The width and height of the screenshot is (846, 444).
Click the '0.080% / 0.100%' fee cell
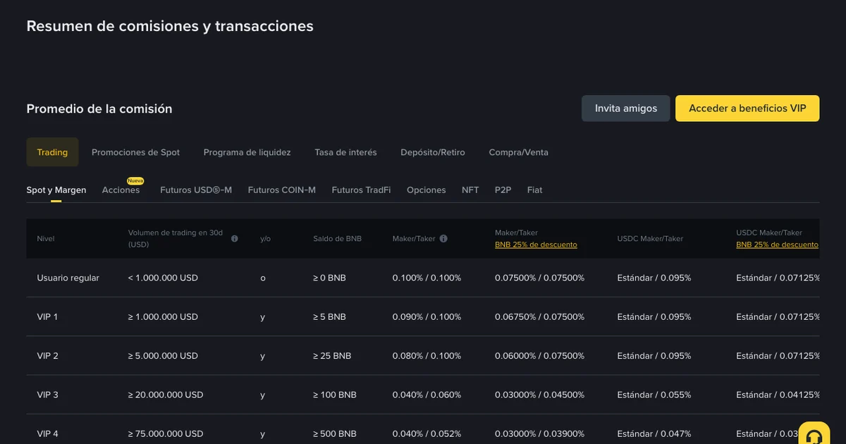(x=427, y=356)
